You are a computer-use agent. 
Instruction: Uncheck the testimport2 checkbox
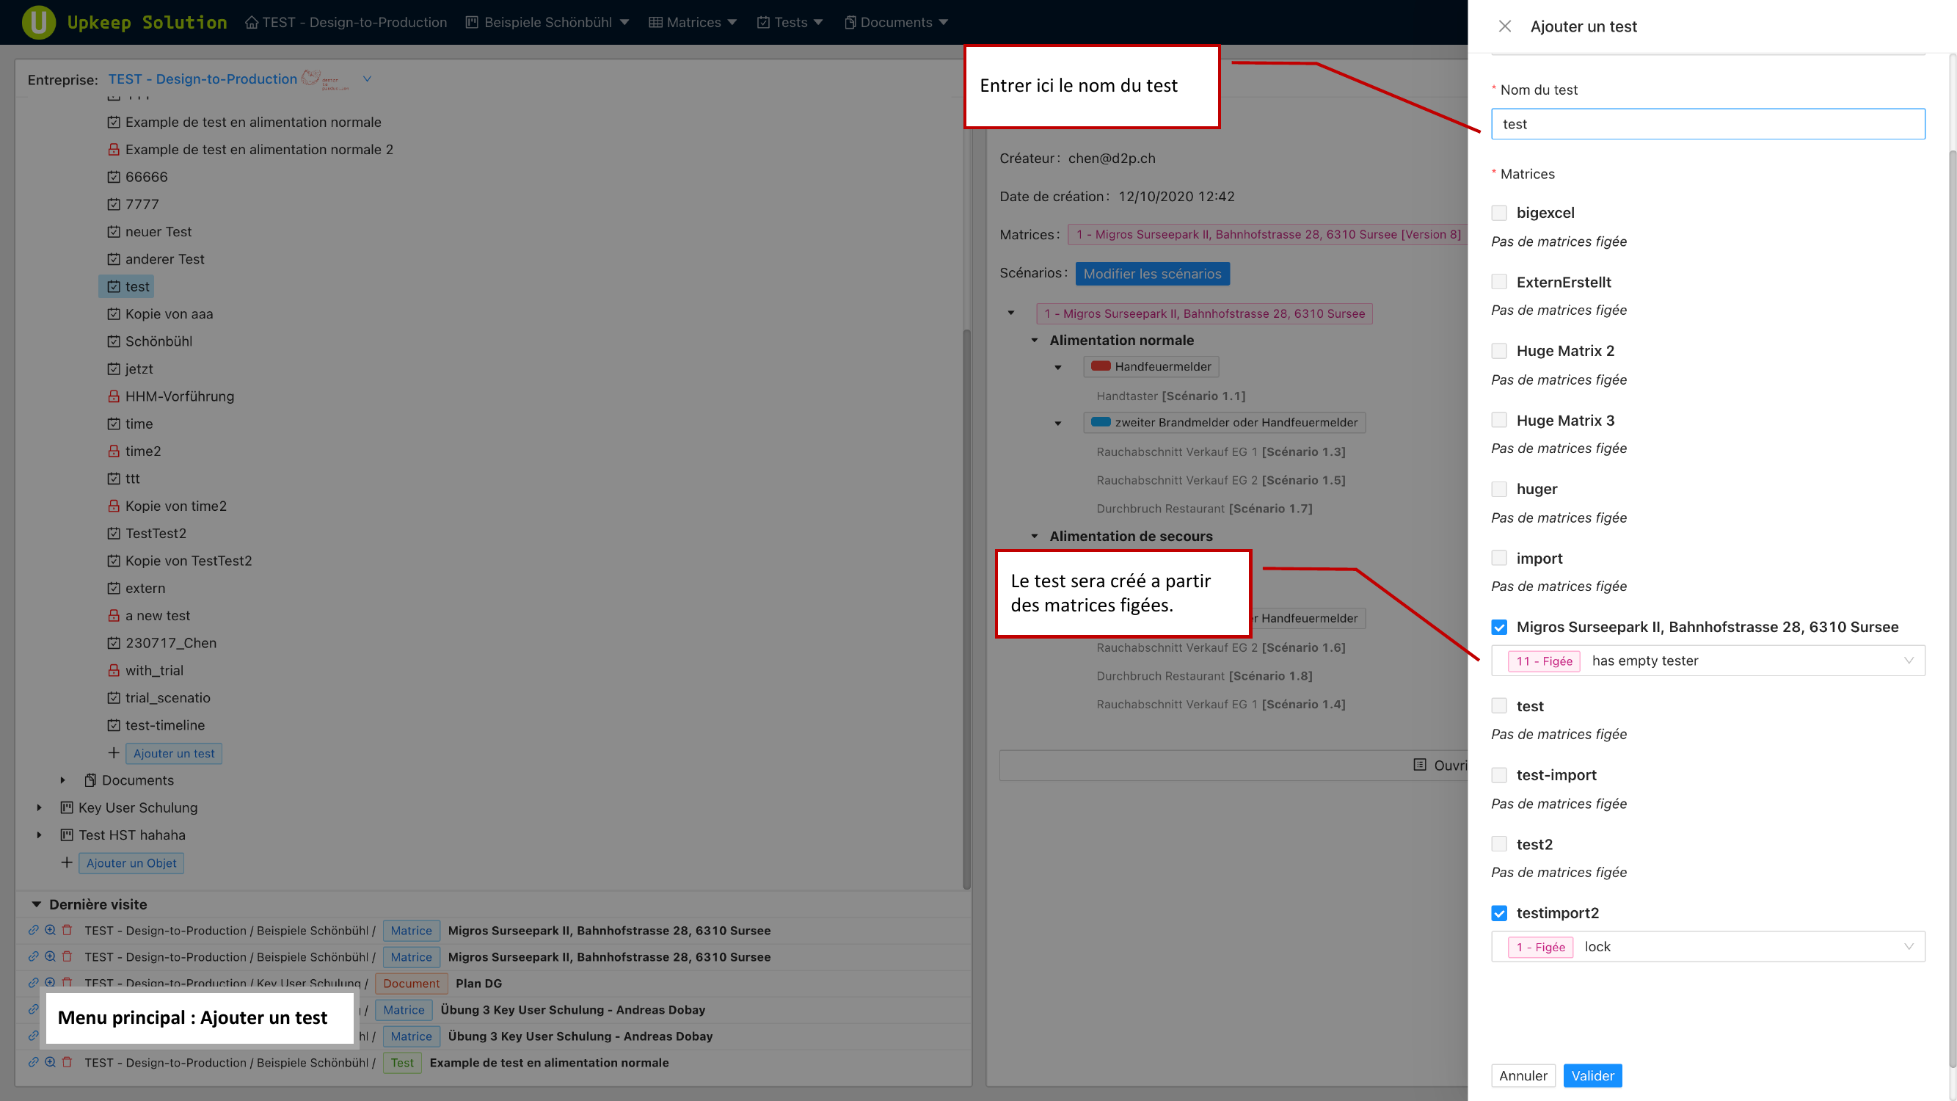tap(1499, 912)
